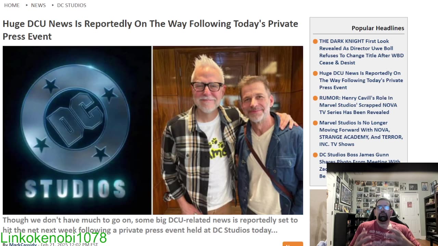Open the HOME breadcrumb link
This screenshot has width=438, height=246.
[12, 5]
